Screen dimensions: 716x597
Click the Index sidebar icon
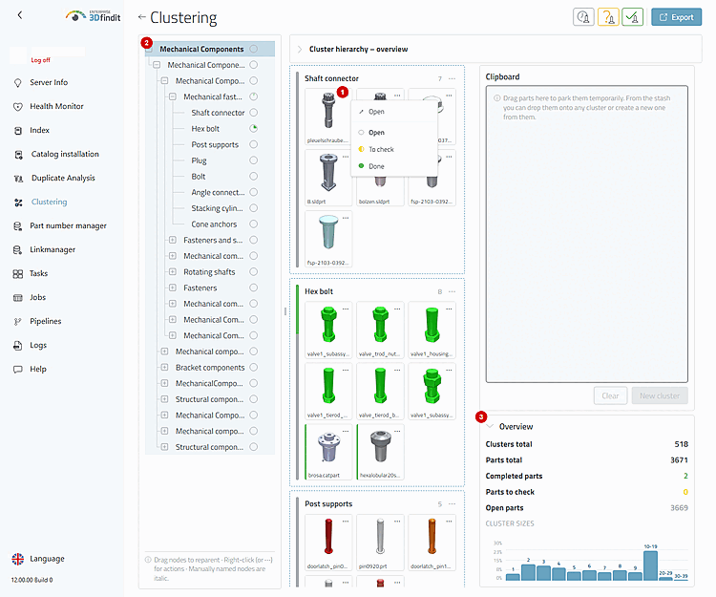[x=18, y=131]
